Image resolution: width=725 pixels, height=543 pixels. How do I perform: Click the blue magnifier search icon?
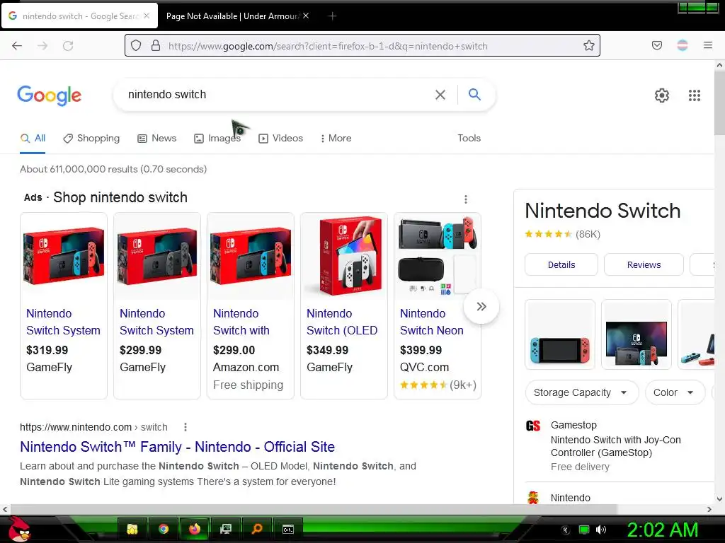tap(474, 94)
